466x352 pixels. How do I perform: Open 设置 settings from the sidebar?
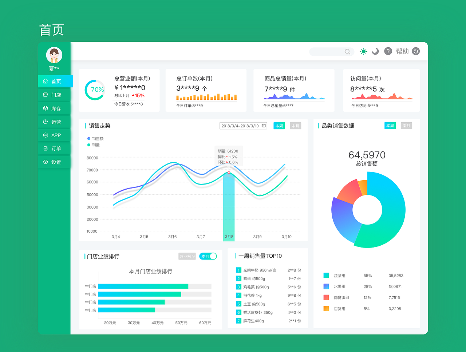tap(54, 162)
